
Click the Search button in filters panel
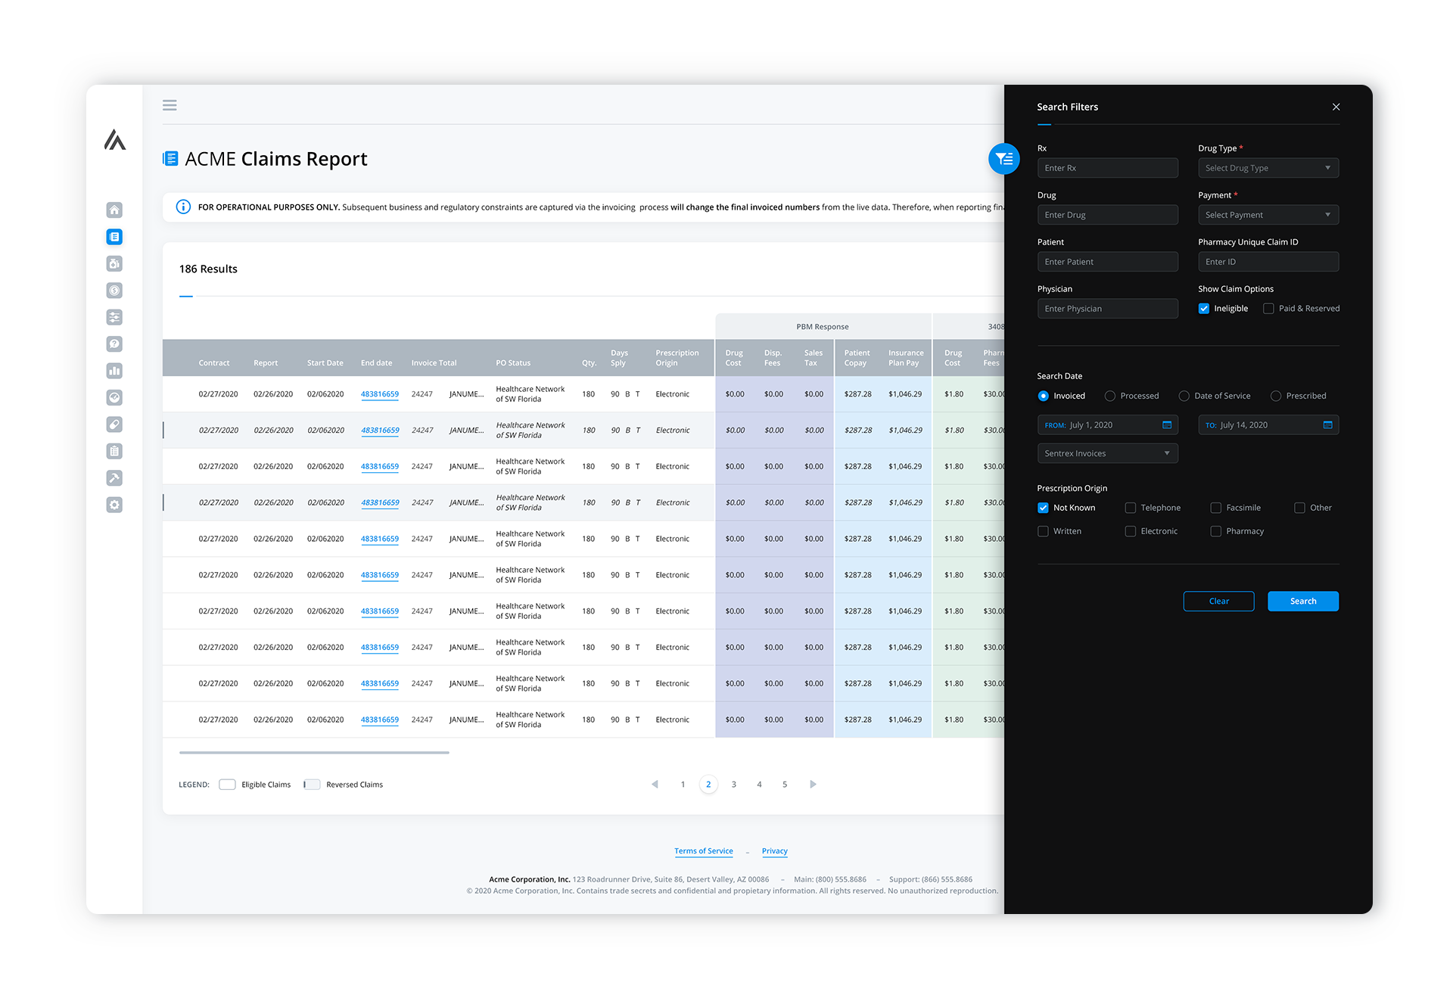1302,601
